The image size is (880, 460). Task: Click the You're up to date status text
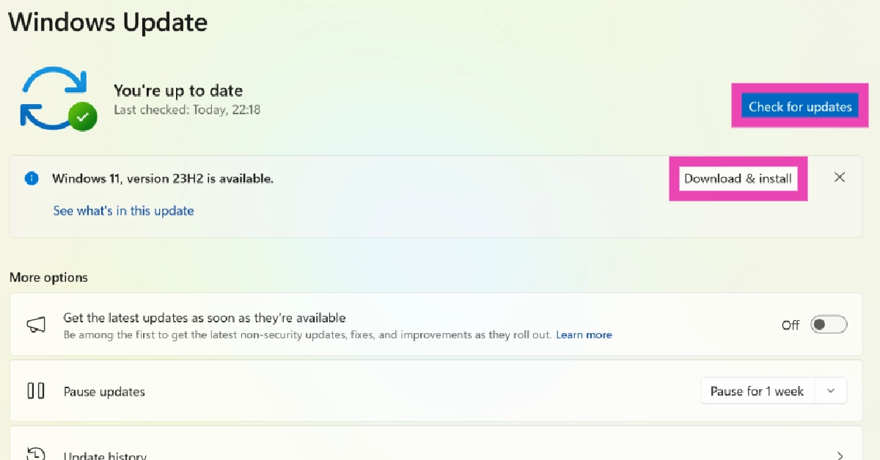[x=178, y=91]
